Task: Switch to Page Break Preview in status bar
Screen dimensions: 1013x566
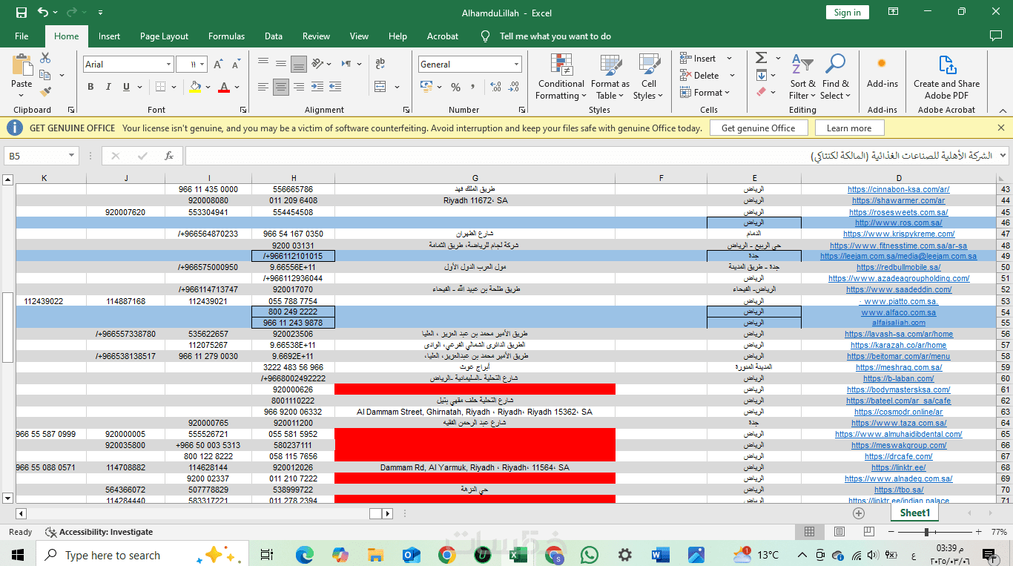Action: tap(868, 532)
